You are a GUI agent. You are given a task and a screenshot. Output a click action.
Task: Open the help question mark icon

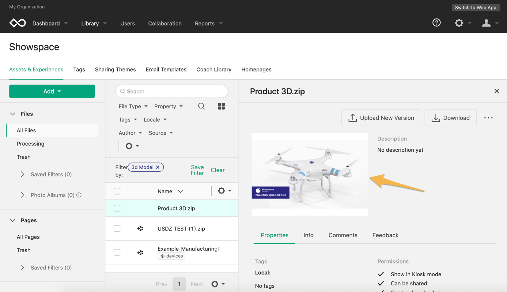coord(436,23)
